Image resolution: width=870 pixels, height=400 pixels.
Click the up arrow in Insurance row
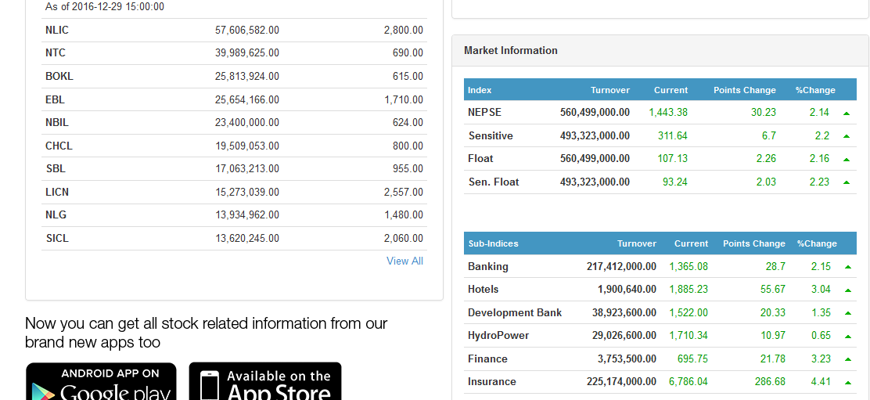coord(848,383)
